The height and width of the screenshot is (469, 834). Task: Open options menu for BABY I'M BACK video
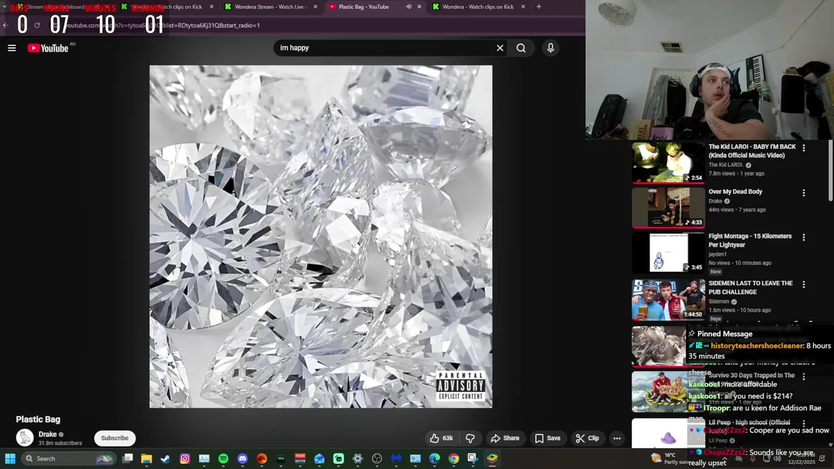803,148
